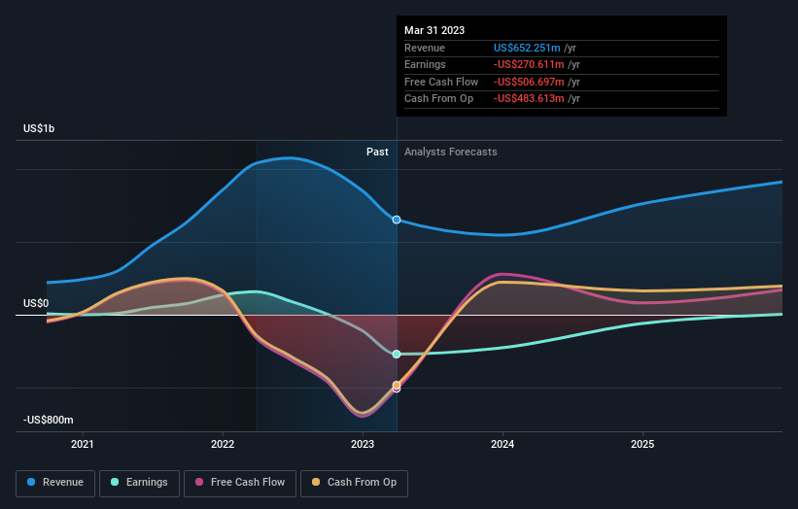
Task: Click the 2024 x-axis label
Action: click(503, 444)
